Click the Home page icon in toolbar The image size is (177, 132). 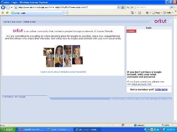[x=132, y=13]
